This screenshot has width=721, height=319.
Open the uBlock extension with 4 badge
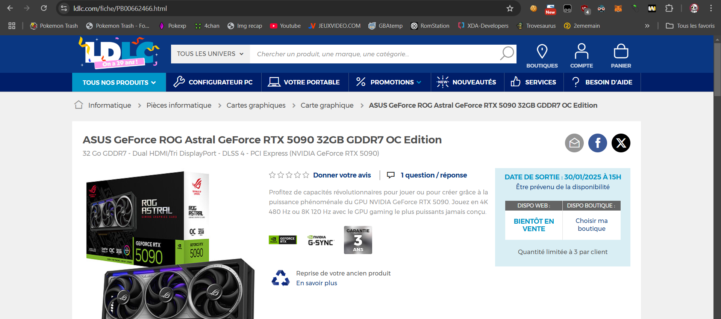click(x=585, y=9)
